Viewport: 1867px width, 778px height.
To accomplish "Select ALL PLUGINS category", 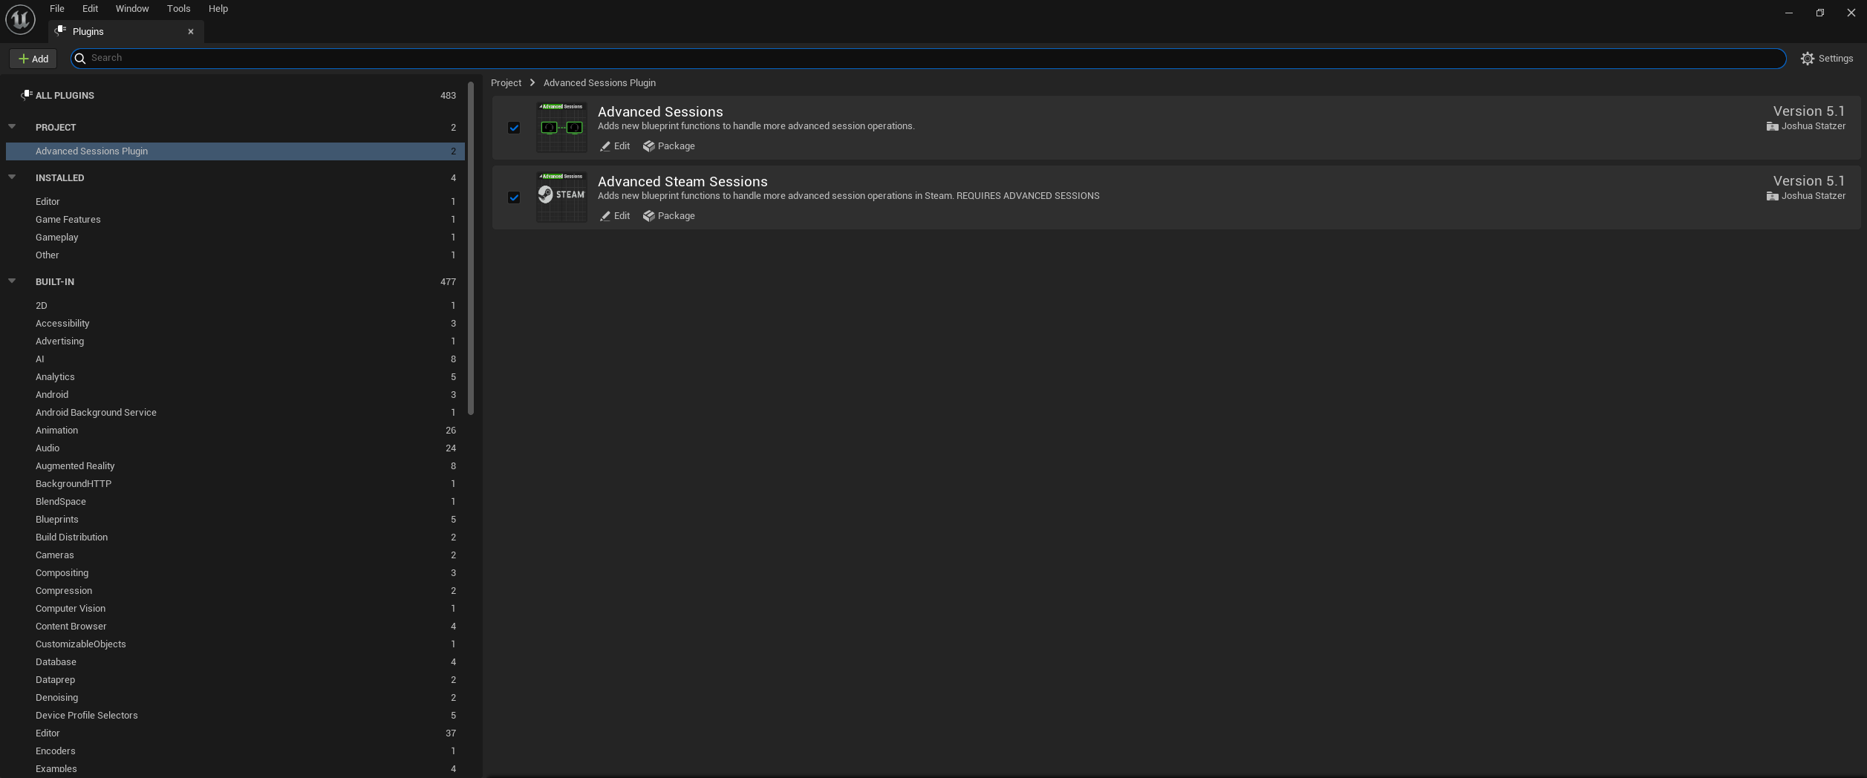I will 235,95.
